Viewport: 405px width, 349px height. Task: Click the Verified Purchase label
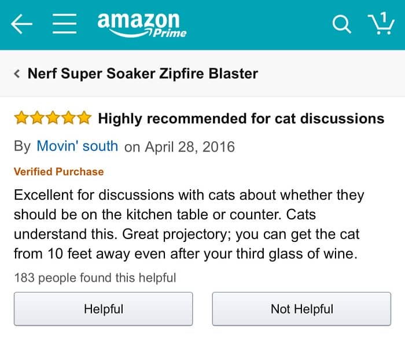(58, 171)
